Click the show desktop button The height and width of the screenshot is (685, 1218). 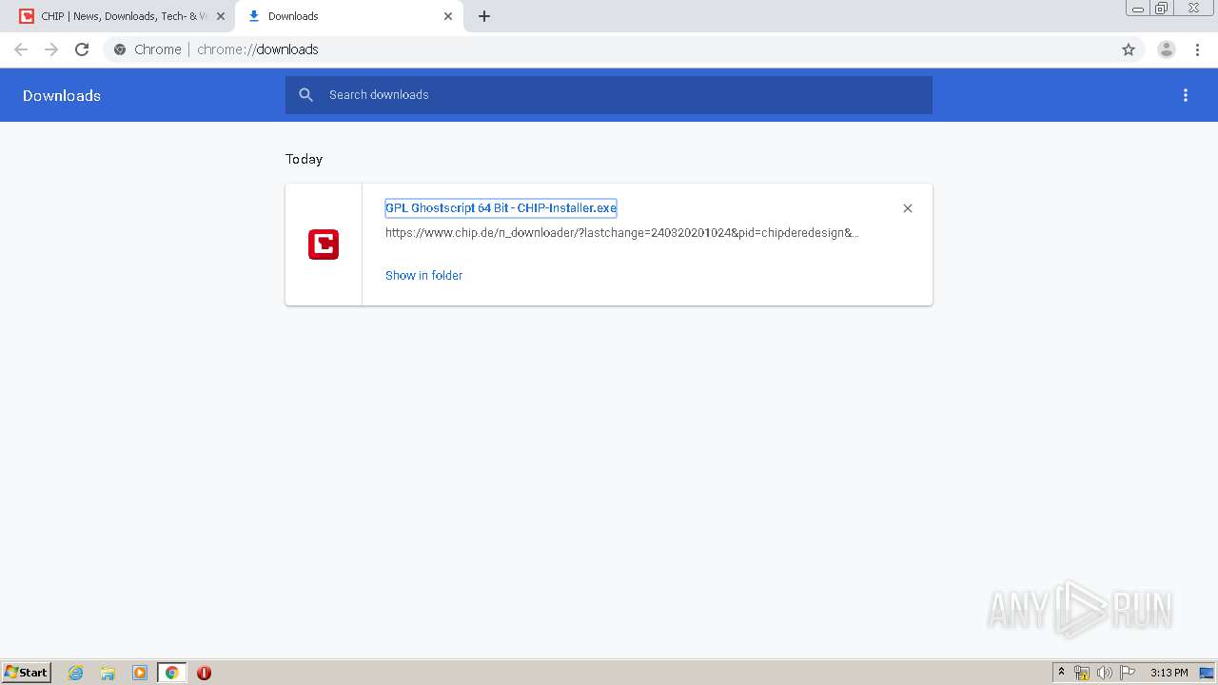pyautogui.click(x=1207, y=673)
